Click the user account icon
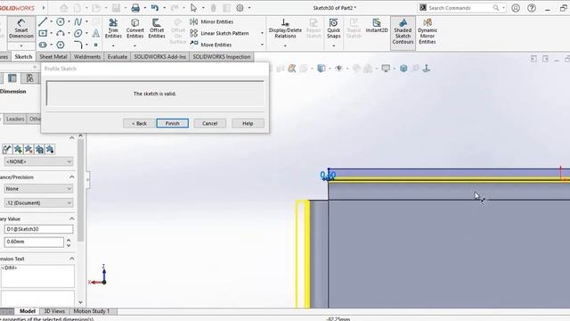This screenshot has height=321, width=570. (x=516, y=8)
